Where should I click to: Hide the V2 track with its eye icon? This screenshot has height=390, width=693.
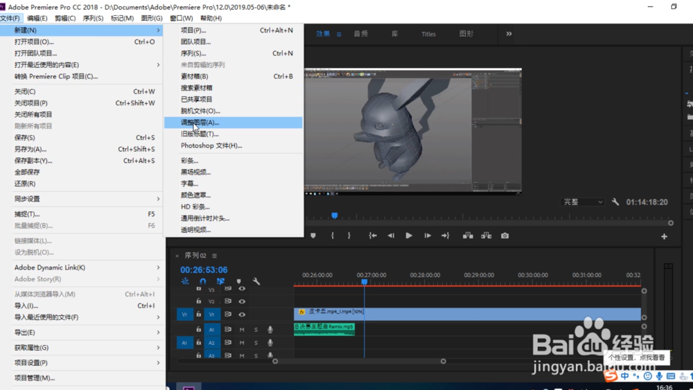point(242,301)
